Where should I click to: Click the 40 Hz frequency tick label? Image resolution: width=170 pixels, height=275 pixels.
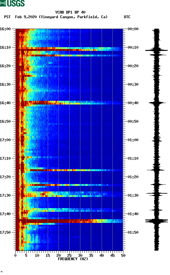[x=102, y=255]
